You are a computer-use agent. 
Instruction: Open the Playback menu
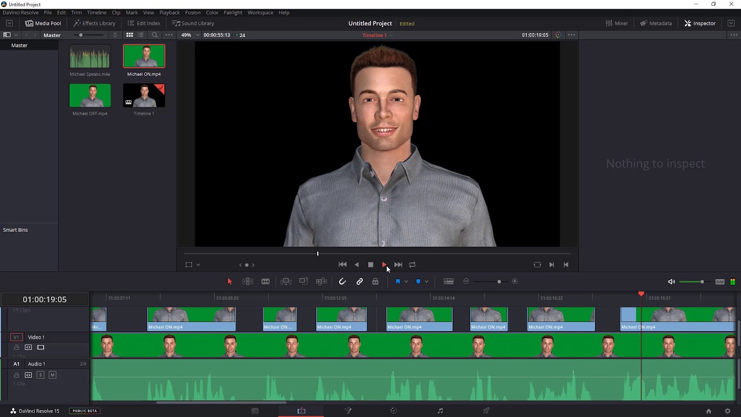(170, 13)
